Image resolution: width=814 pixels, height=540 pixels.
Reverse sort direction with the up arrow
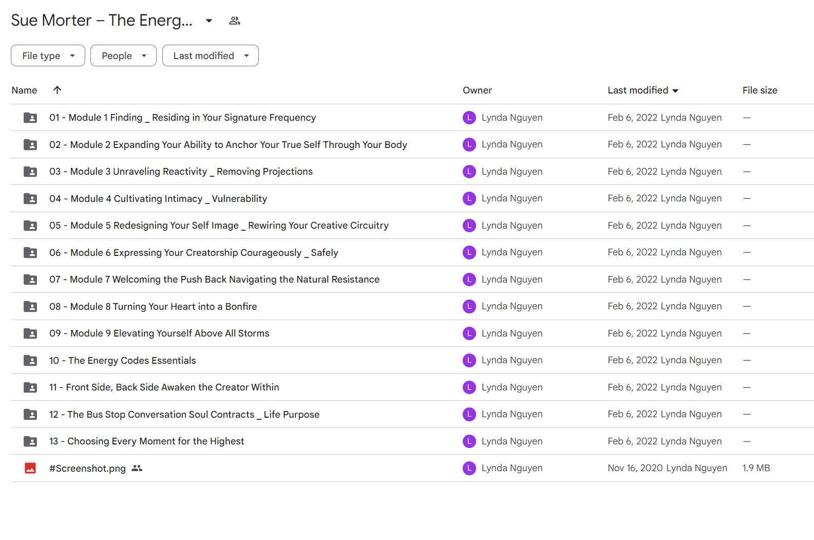[x=57, y=90]
